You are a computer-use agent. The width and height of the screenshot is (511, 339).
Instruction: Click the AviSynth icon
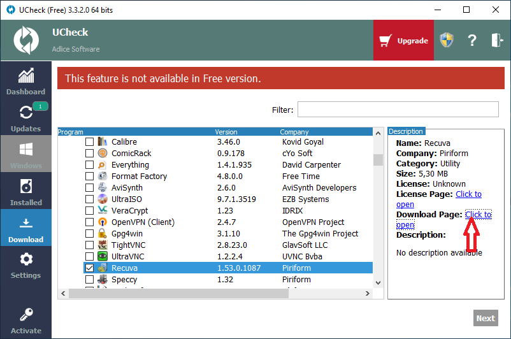click(x=103, y=187)
